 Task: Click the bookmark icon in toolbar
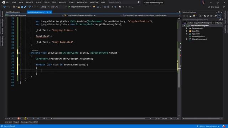[x=120, y=7]
